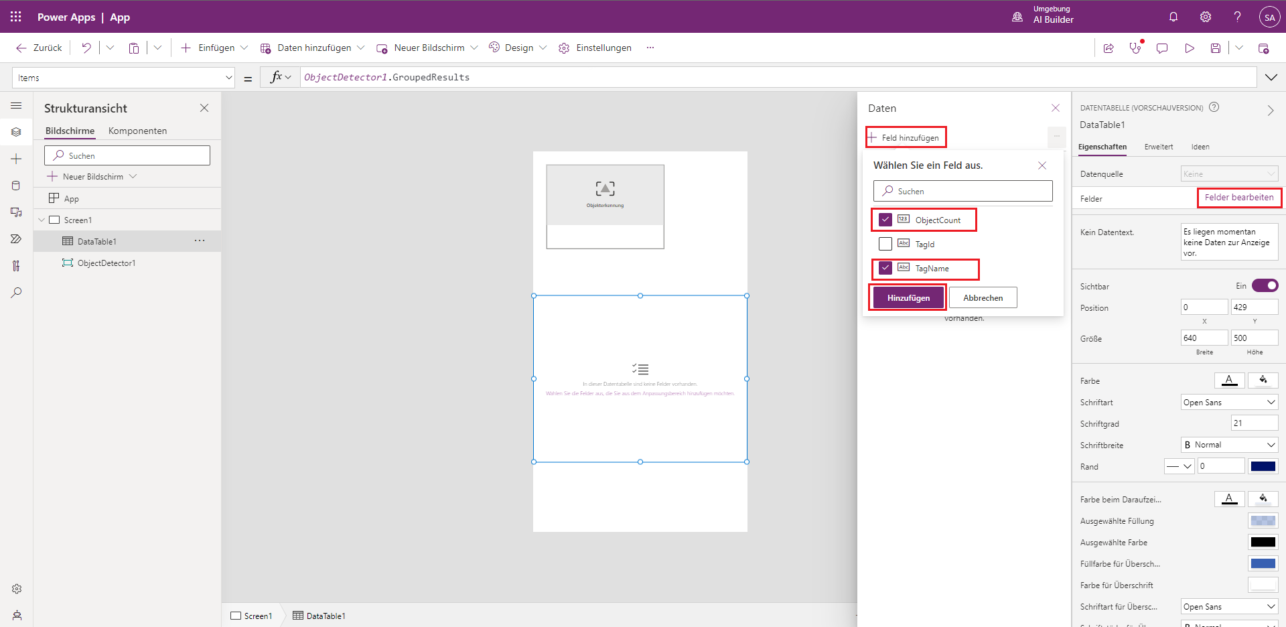Image resolution: width=1286 pixels, height=627 pixels.
Task: Check the TagId field checkbox
Action: point(885,244)
